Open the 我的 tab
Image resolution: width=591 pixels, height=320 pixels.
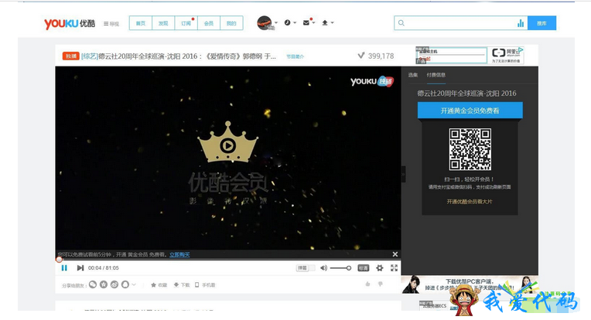(x=231, y=23)
